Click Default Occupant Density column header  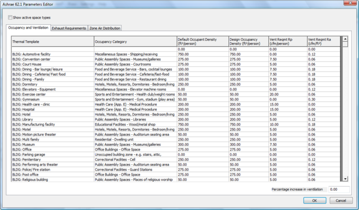click(x=203, y=41)
